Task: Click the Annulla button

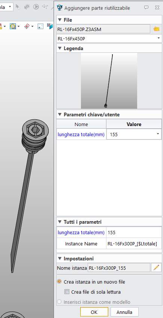Action: pos(124,312)
